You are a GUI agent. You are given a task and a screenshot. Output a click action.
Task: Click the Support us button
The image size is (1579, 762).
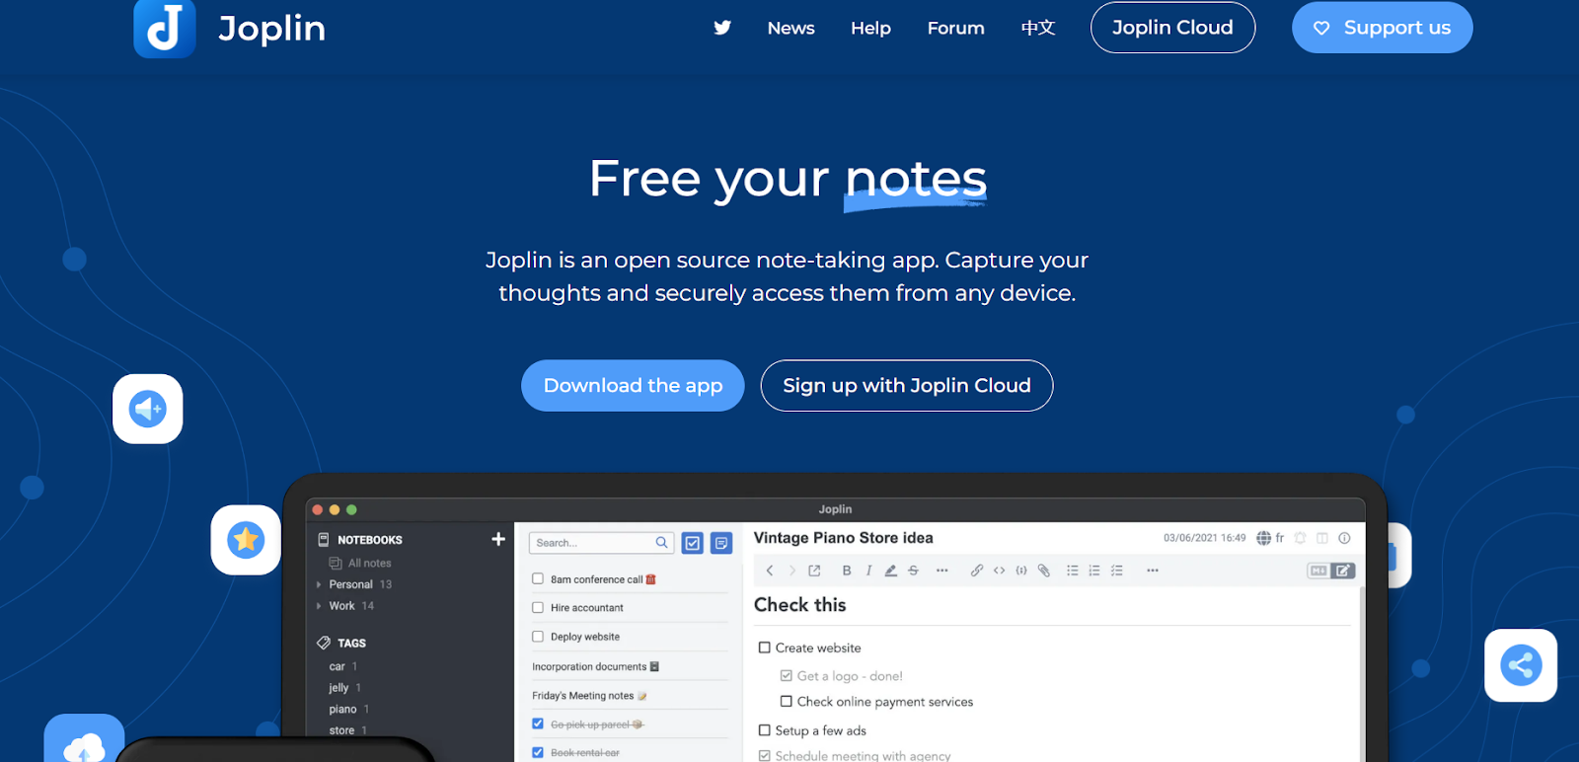tap(1383, 28)
